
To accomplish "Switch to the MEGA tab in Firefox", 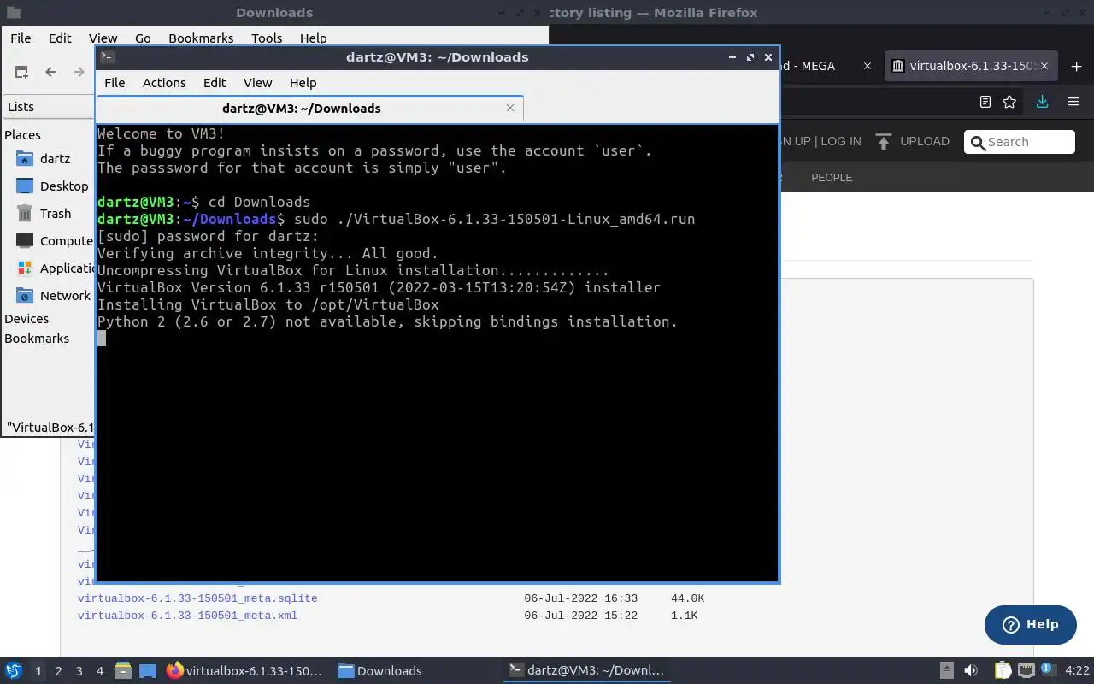I will click(x=820, y=66).
